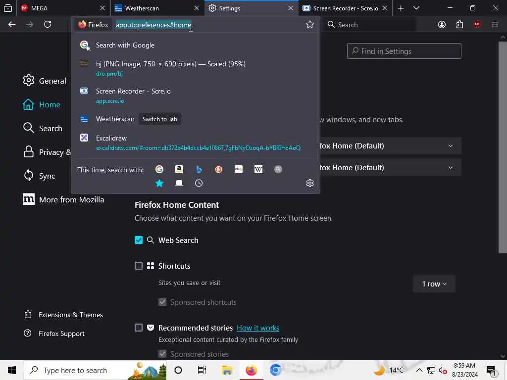Click Switch to Tab for Weatherscan
This screenshot has width=507, height=380.
(160, 119)
